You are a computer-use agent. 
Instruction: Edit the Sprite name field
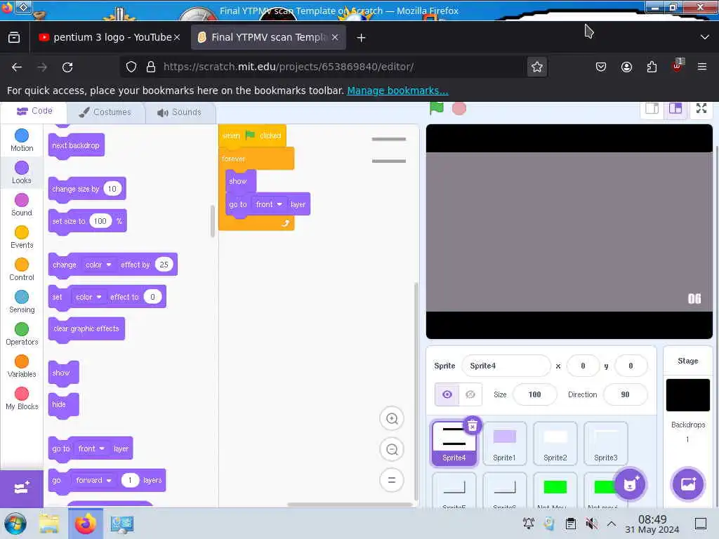pyautogui.click(x=506, y=366)
